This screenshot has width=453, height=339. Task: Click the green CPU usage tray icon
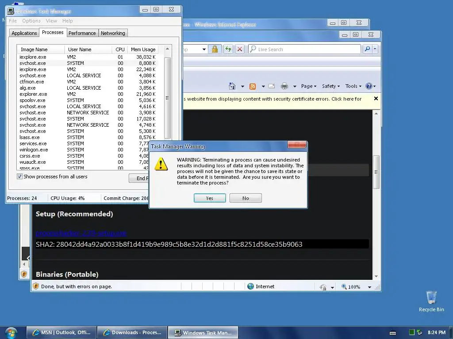tap(412, 332)
